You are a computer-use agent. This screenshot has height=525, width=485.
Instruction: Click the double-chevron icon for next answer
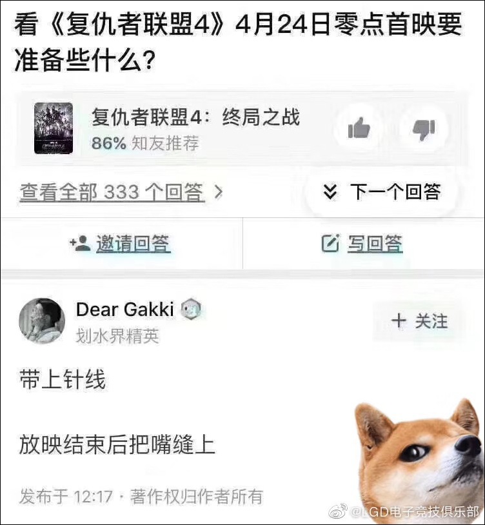pos(330,192)
